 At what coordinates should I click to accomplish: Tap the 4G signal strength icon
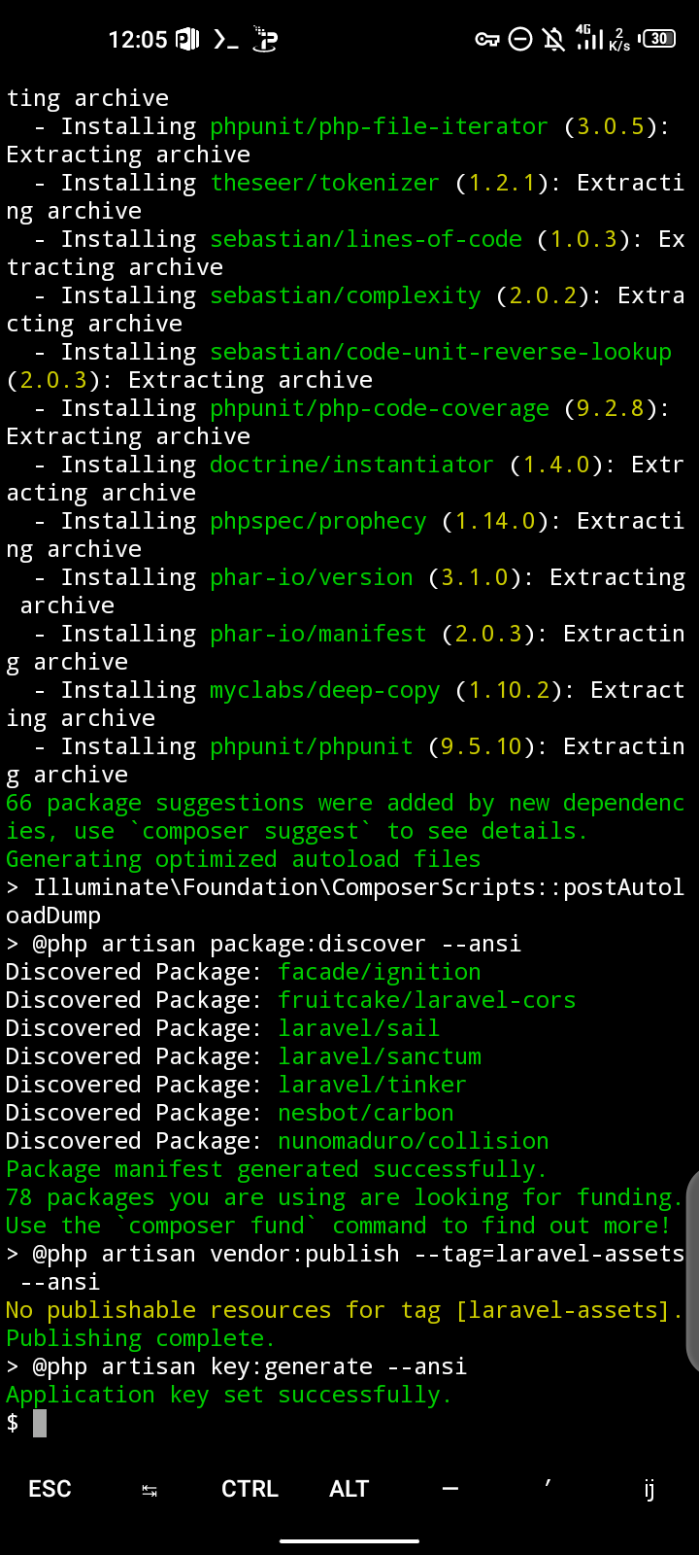[x=589, y=39]
